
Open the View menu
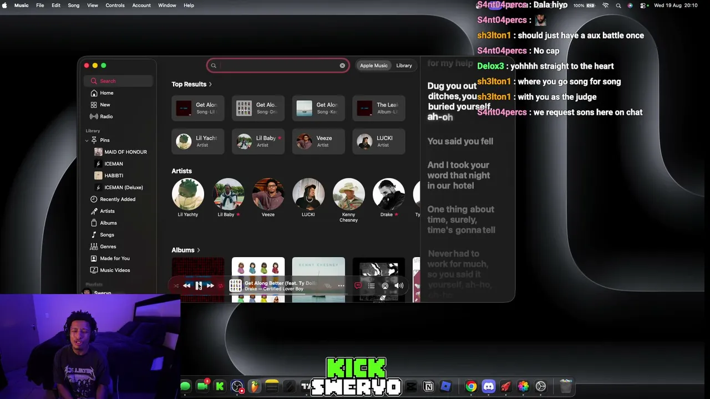coord(93,6)
